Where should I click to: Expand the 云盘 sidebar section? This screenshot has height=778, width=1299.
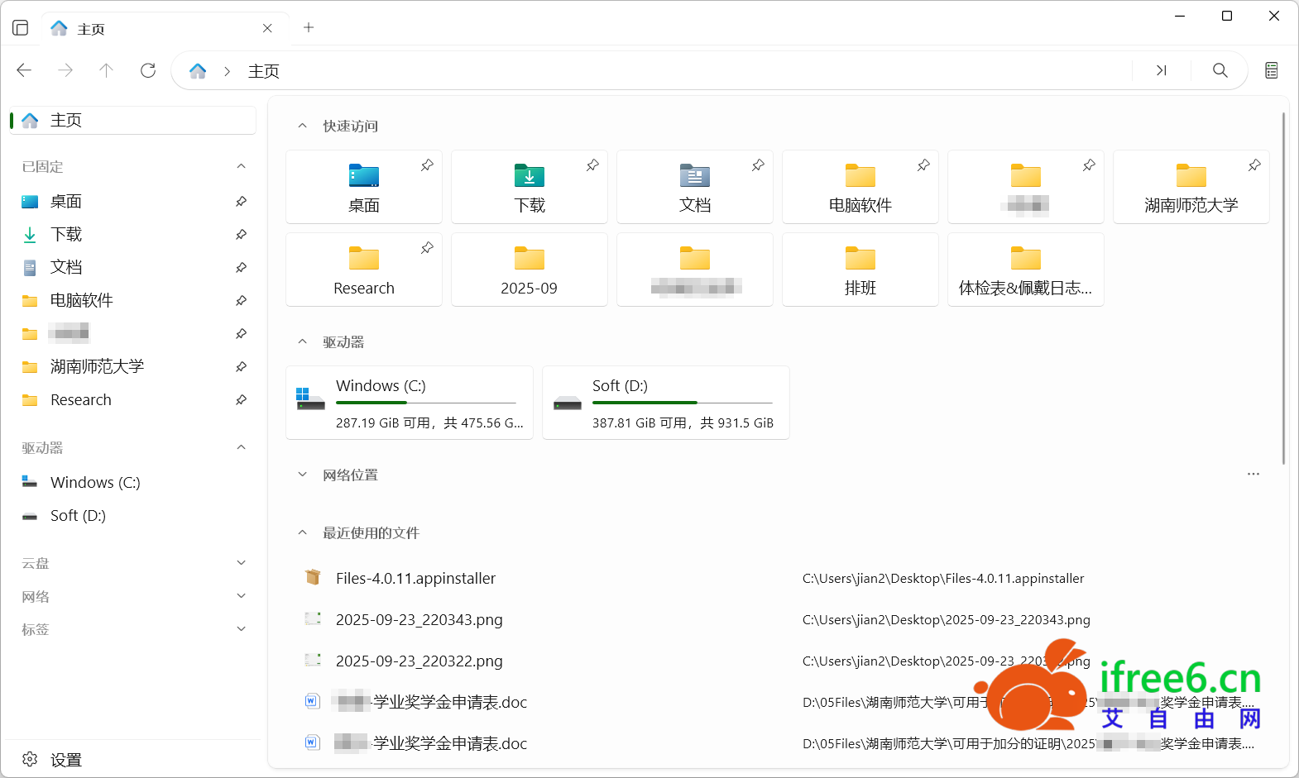click(x=241, y=563)
